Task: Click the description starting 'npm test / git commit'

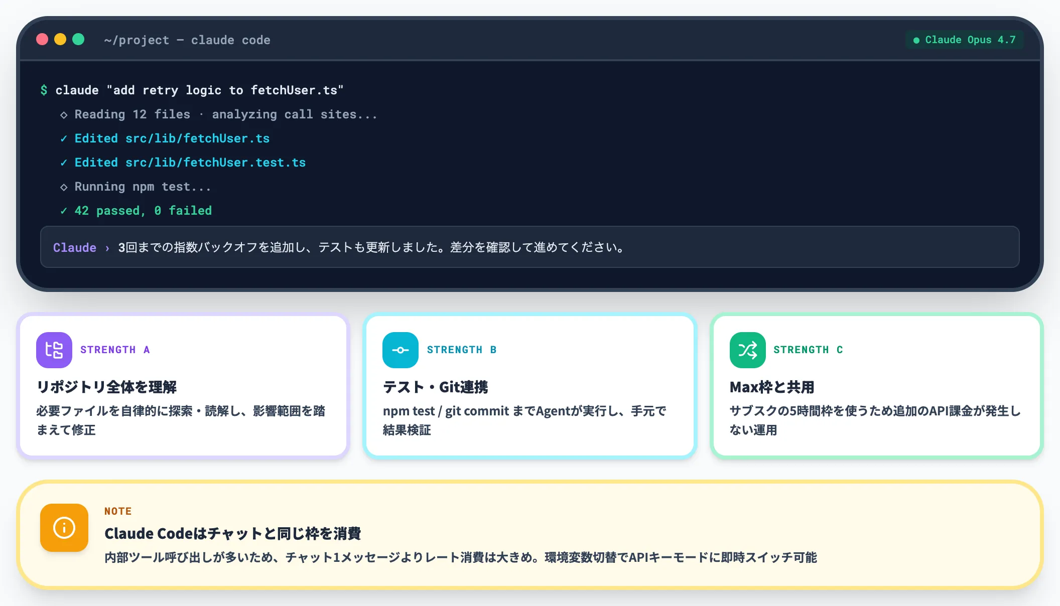Action: pos(524,420)
